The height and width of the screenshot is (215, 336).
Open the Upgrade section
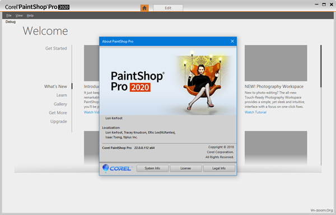[x=58, y=121]
